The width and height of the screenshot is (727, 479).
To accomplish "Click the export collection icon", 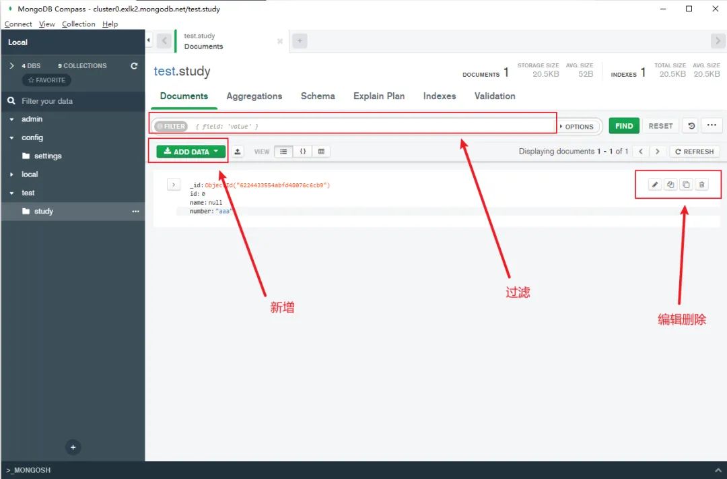I will pos(238,152).
